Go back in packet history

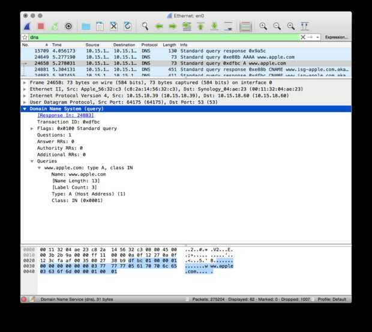(159, 26)
